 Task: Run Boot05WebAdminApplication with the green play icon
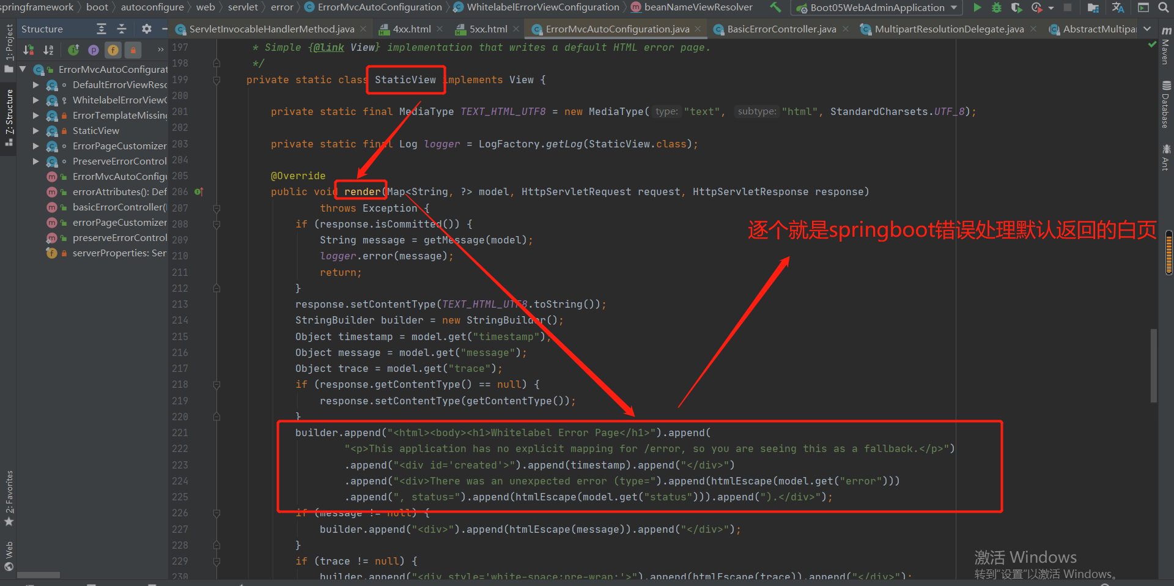click(977, 7)
